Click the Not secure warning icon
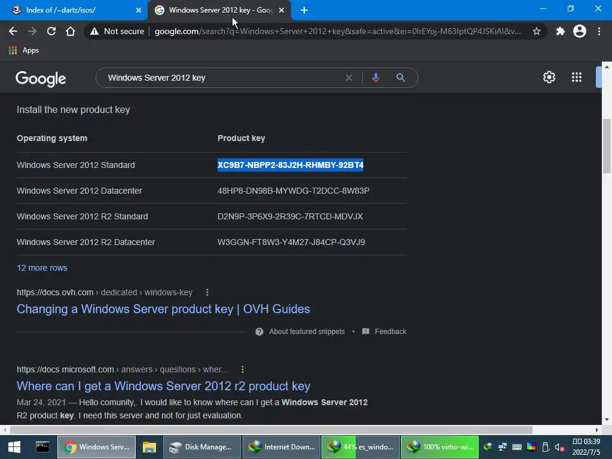612x459 pixels. click(94, 31)
